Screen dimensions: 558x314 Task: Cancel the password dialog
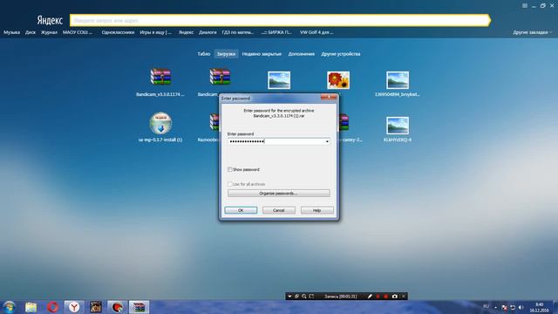279,210
